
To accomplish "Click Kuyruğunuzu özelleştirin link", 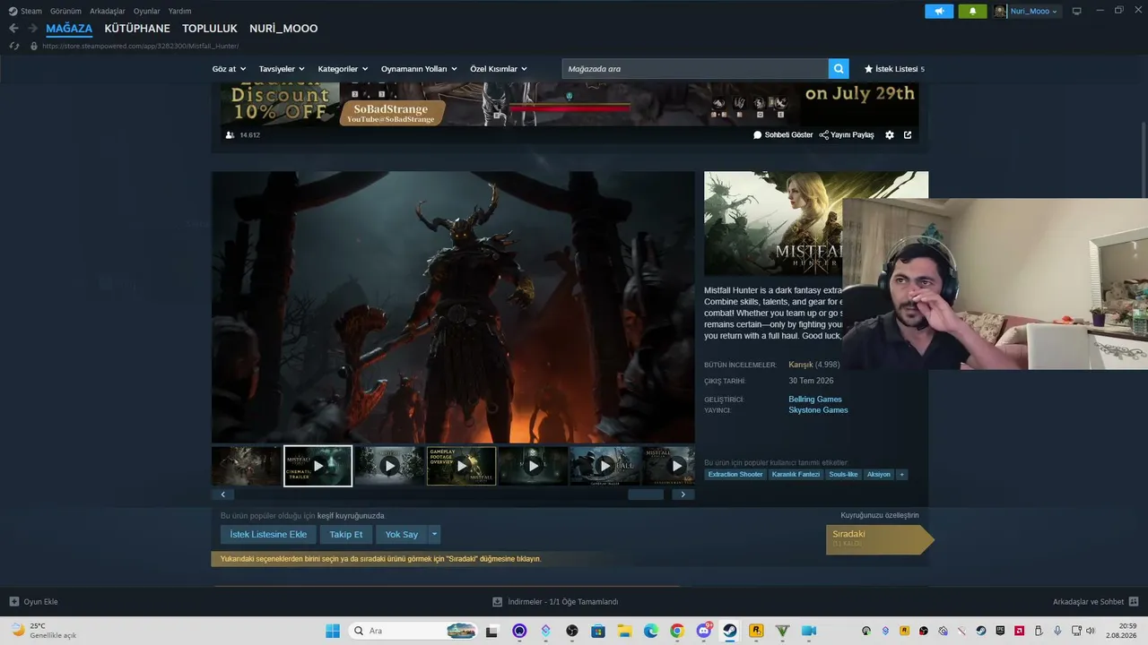I will (880, 516).
